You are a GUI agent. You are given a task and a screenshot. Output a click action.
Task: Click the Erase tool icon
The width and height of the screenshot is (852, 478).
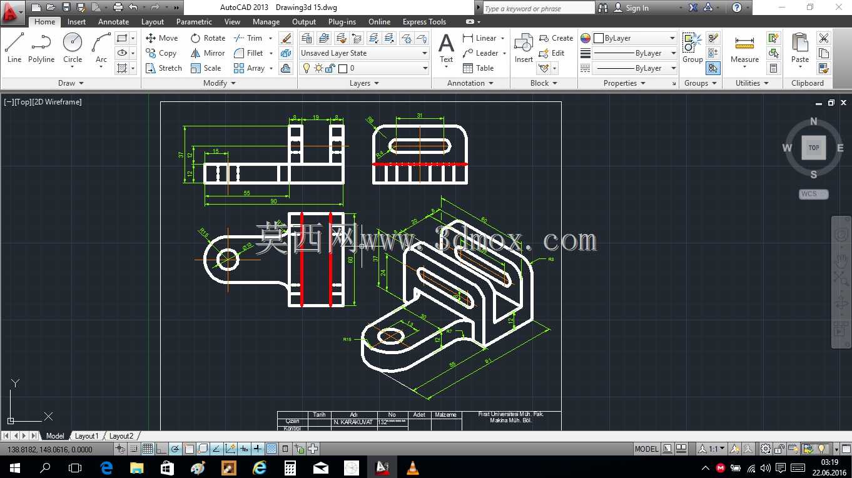coord(286,38)
